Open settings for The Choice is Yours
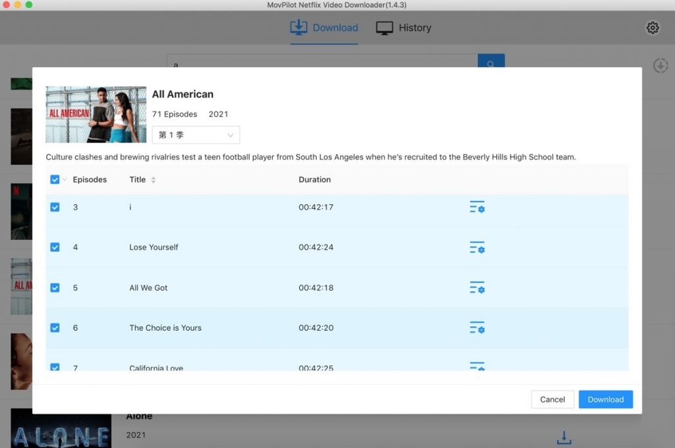The image size is (675, 448). point(477,328)
